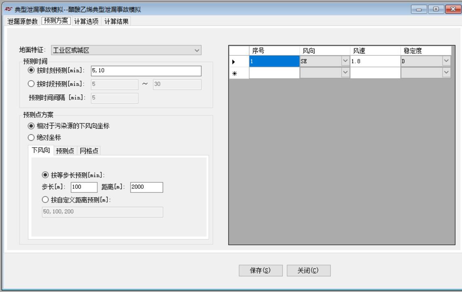This screenshot has height=292, width=462.
Task: Click the 风速 column header
Action: coord(375,51)
